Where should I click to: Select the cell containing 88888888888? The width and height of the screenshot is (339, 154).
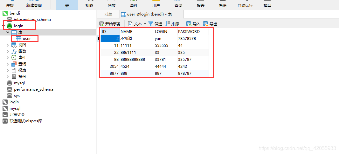click(x=137, y=60)
